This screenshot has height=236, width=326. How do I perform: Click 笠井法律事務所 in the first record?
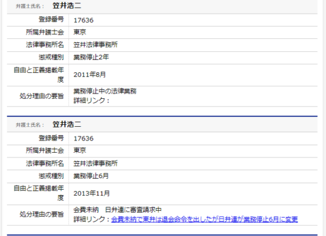[x=95, y=45]
